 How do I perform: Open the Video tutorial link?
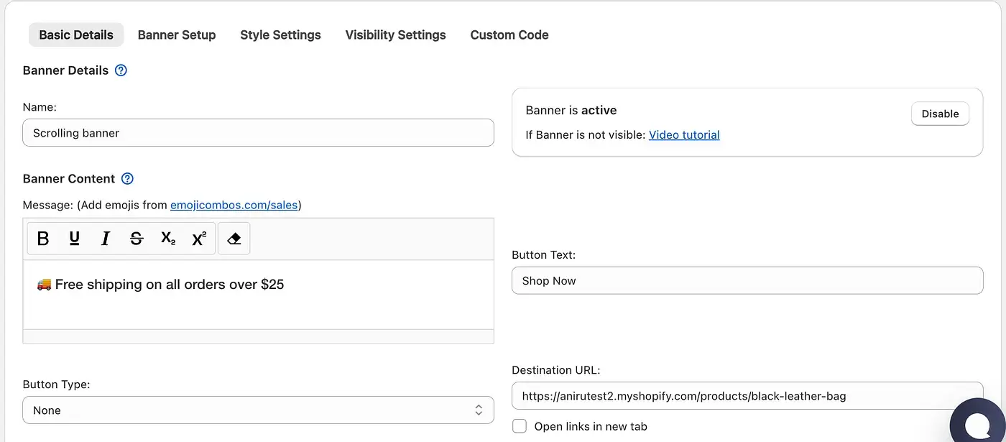tap(684, 134)
